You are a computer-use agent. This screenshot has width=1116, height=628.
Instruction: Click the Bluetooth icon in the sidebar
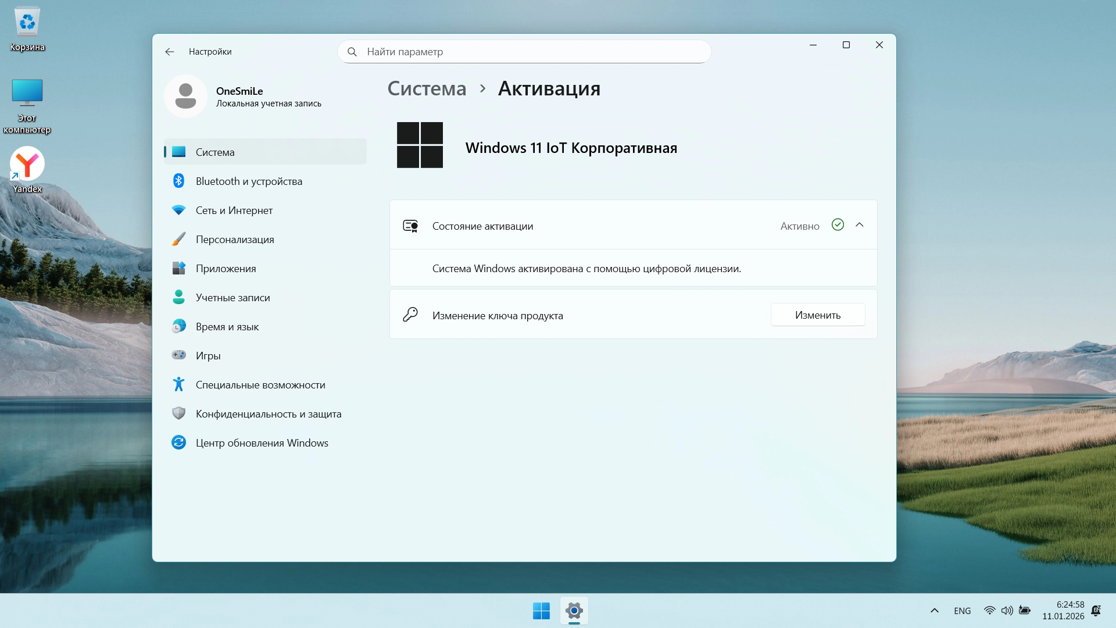(x=178, y=181)
